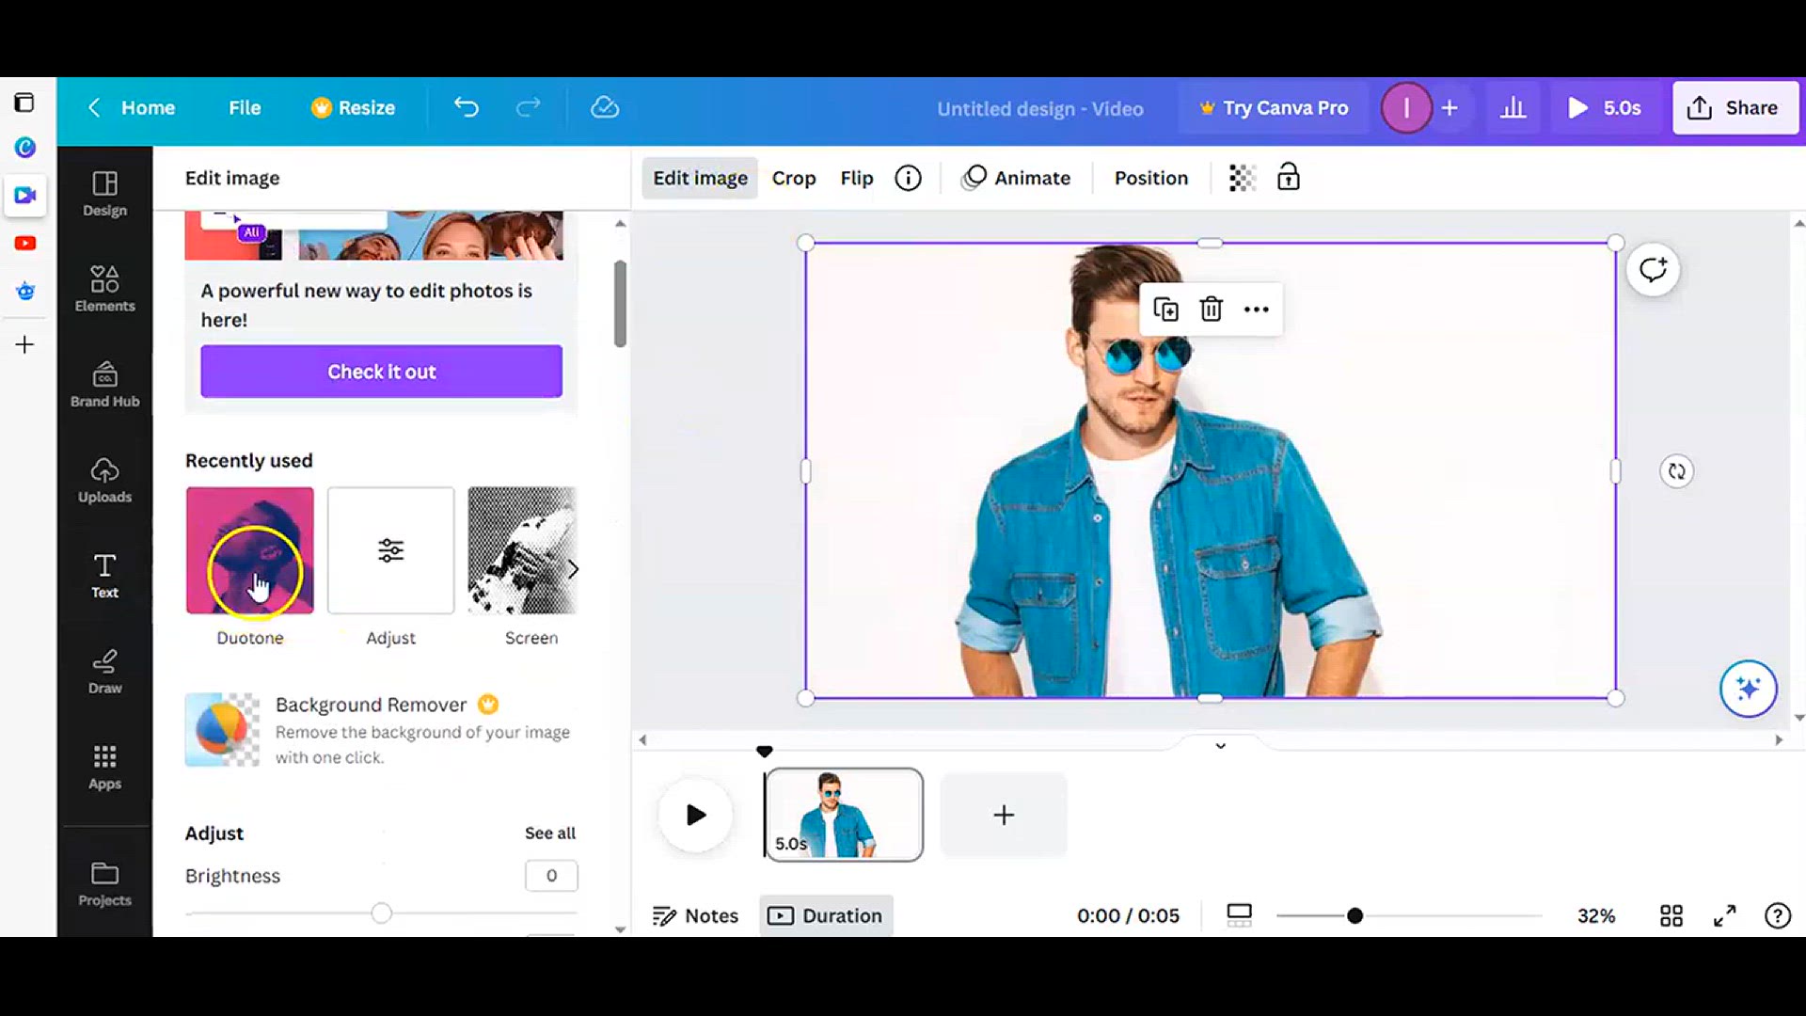This screenshot has width=1806, height=1016.
Task: Open the help question mark
Action: point(1778,915)
